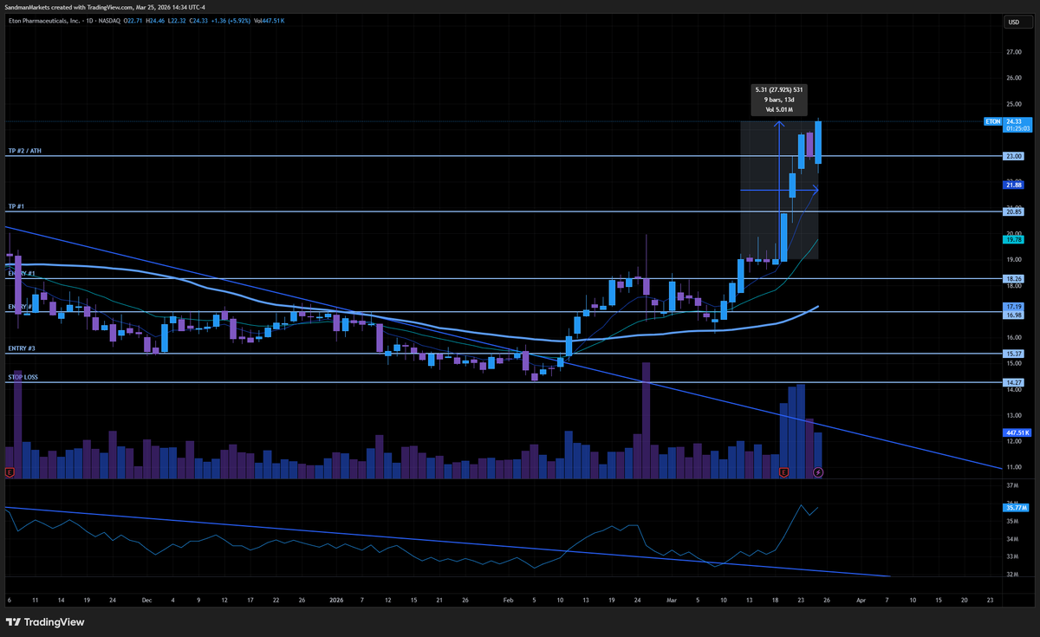Image resolution: width=1040 pixels, height=637 pixels.
Task: Click the purple lightning event marker
Action: click(819, 471)
